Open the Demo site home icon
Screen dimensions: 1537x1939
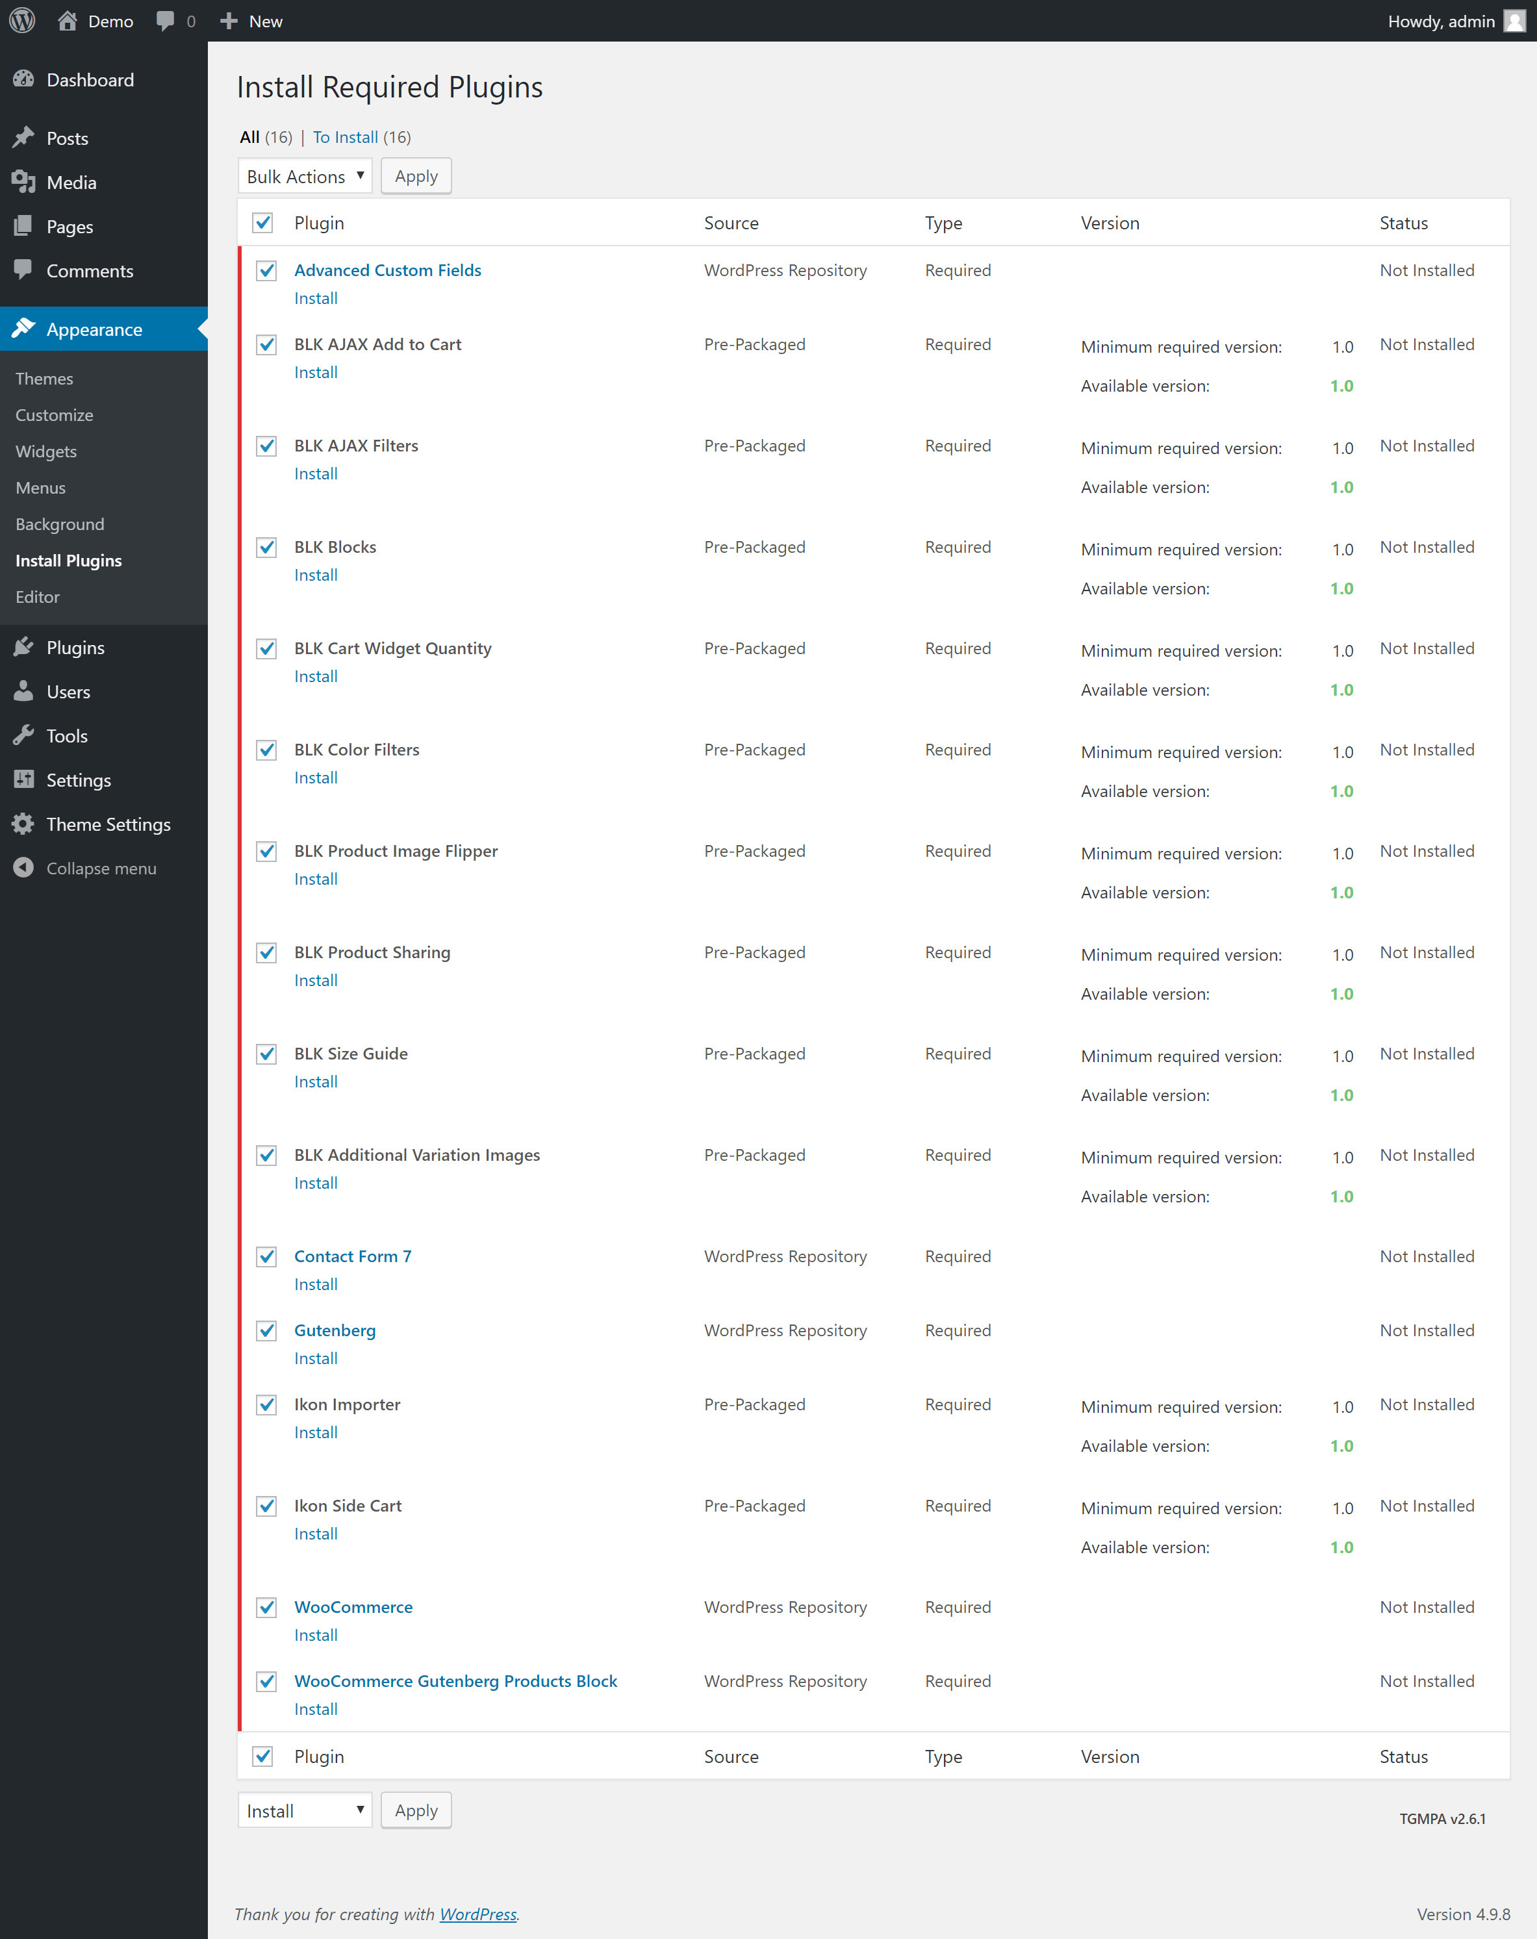[x=68, y=21]
